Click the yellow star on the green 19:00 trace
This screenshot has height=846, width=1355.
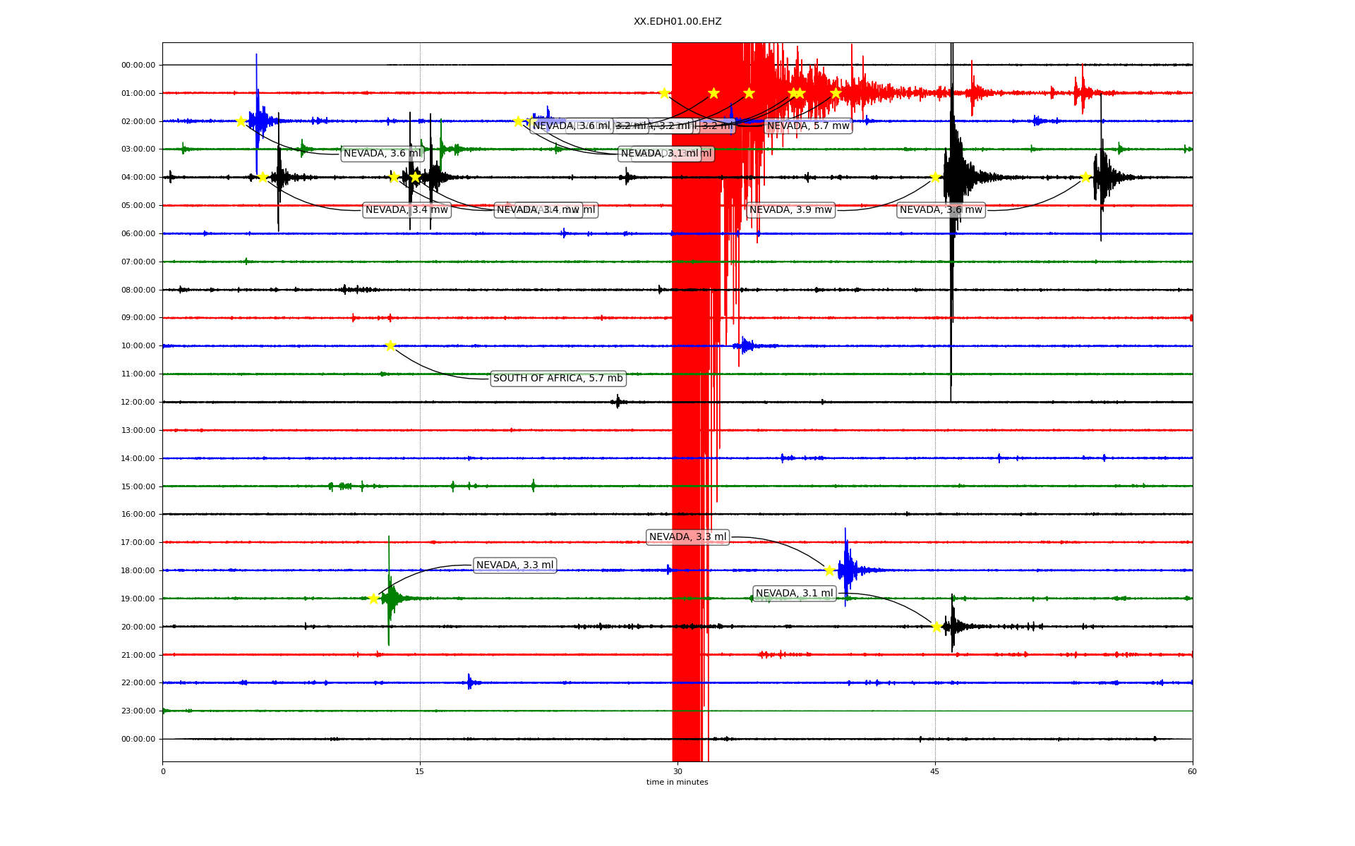(x=374, y=599)
